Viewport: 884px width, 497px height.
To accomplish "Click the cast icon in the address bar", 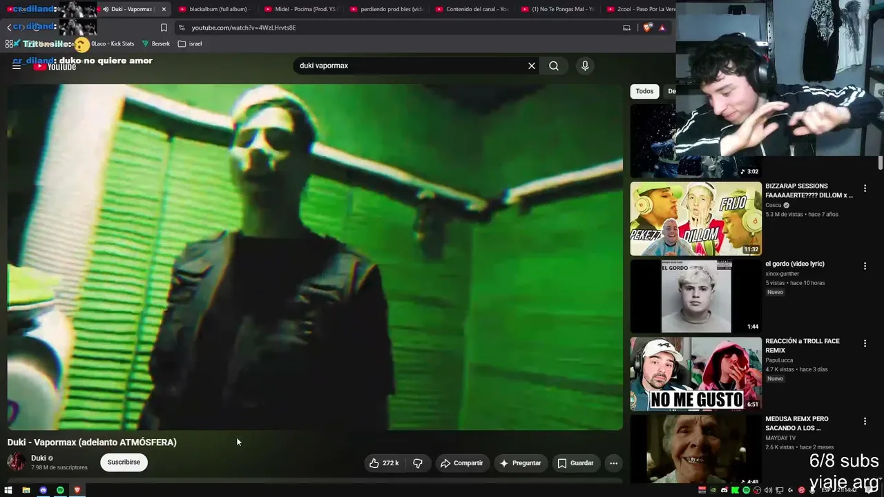I will [626, 28].
